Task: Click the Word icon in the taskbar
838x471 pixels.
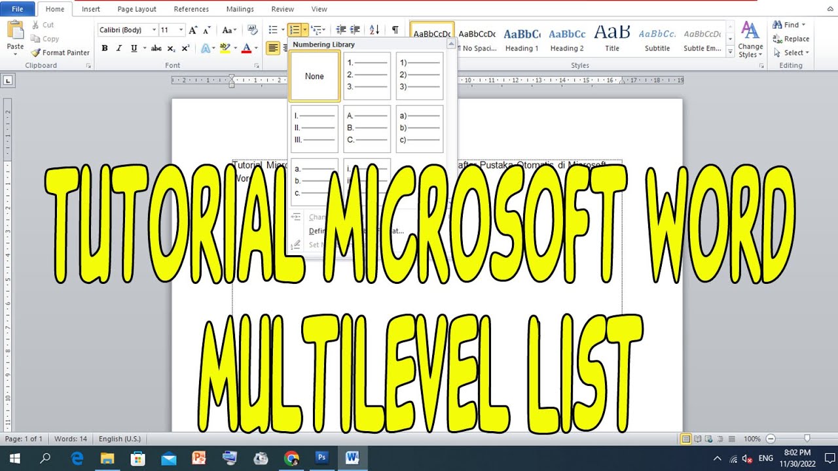Action: [352, 458]
